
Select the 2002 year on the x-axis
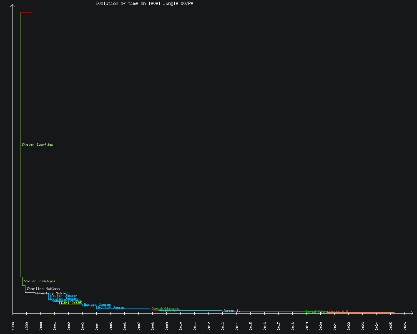[x=69, y=326]
